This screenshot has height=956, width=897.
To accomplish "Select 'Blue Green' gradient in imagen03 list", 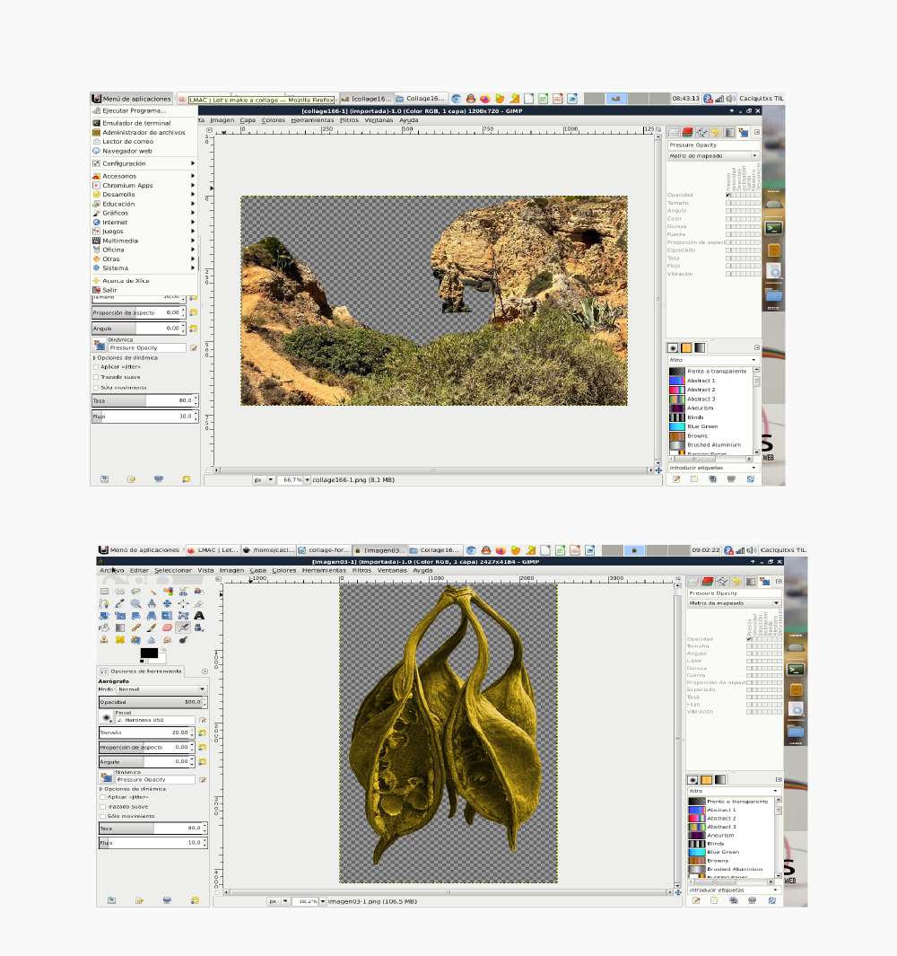I will coord(731,853).
